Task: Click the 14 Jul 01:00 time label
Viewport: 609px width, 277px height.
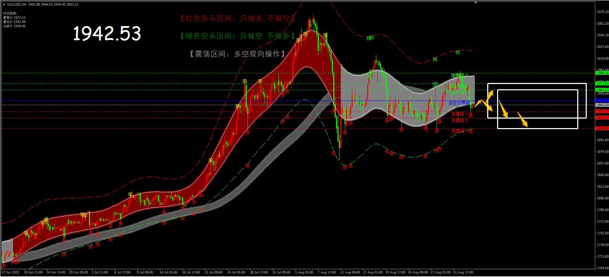Action: (168, 272)
